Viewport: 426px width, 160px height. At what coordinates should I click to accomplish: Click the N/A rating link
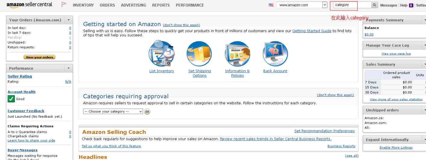pyautogui.click(x=68, y=82)
